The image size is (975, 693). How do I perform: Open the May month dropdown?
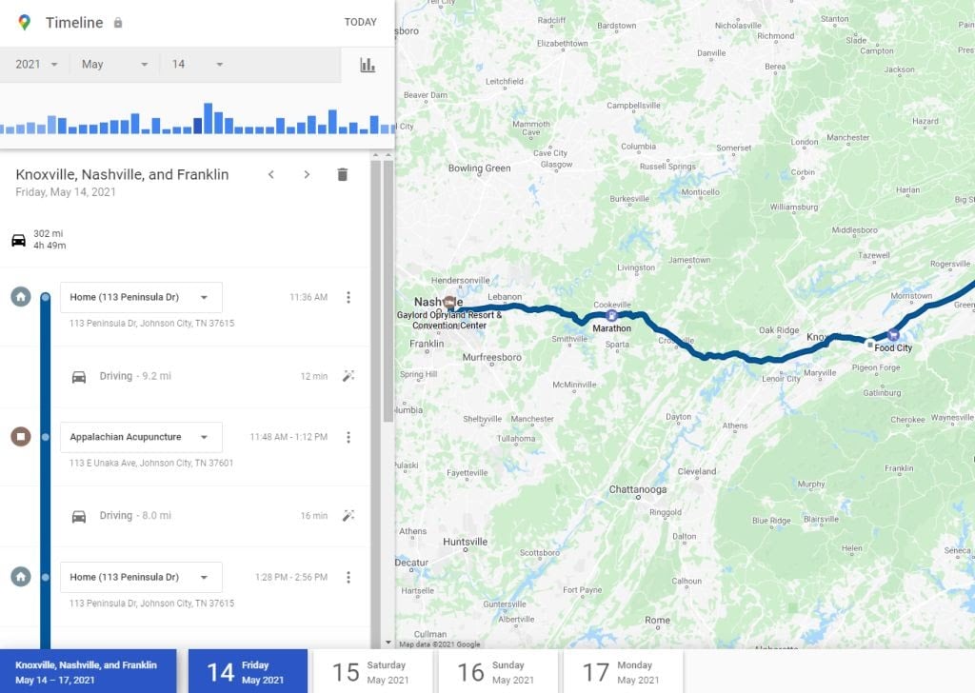click(115, 64)
